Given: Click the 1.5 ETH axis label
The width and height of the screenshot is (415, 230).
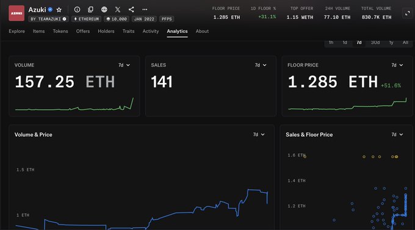Looking at the screenshot, I should [x=26, y=170].
